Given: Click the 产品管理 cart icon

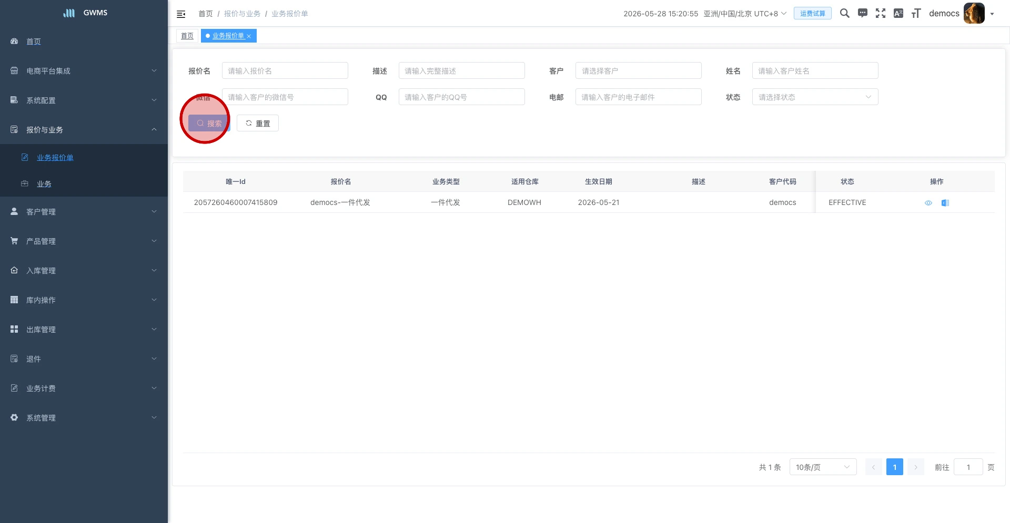Looking at the screenshot, I should pos(14,241).
